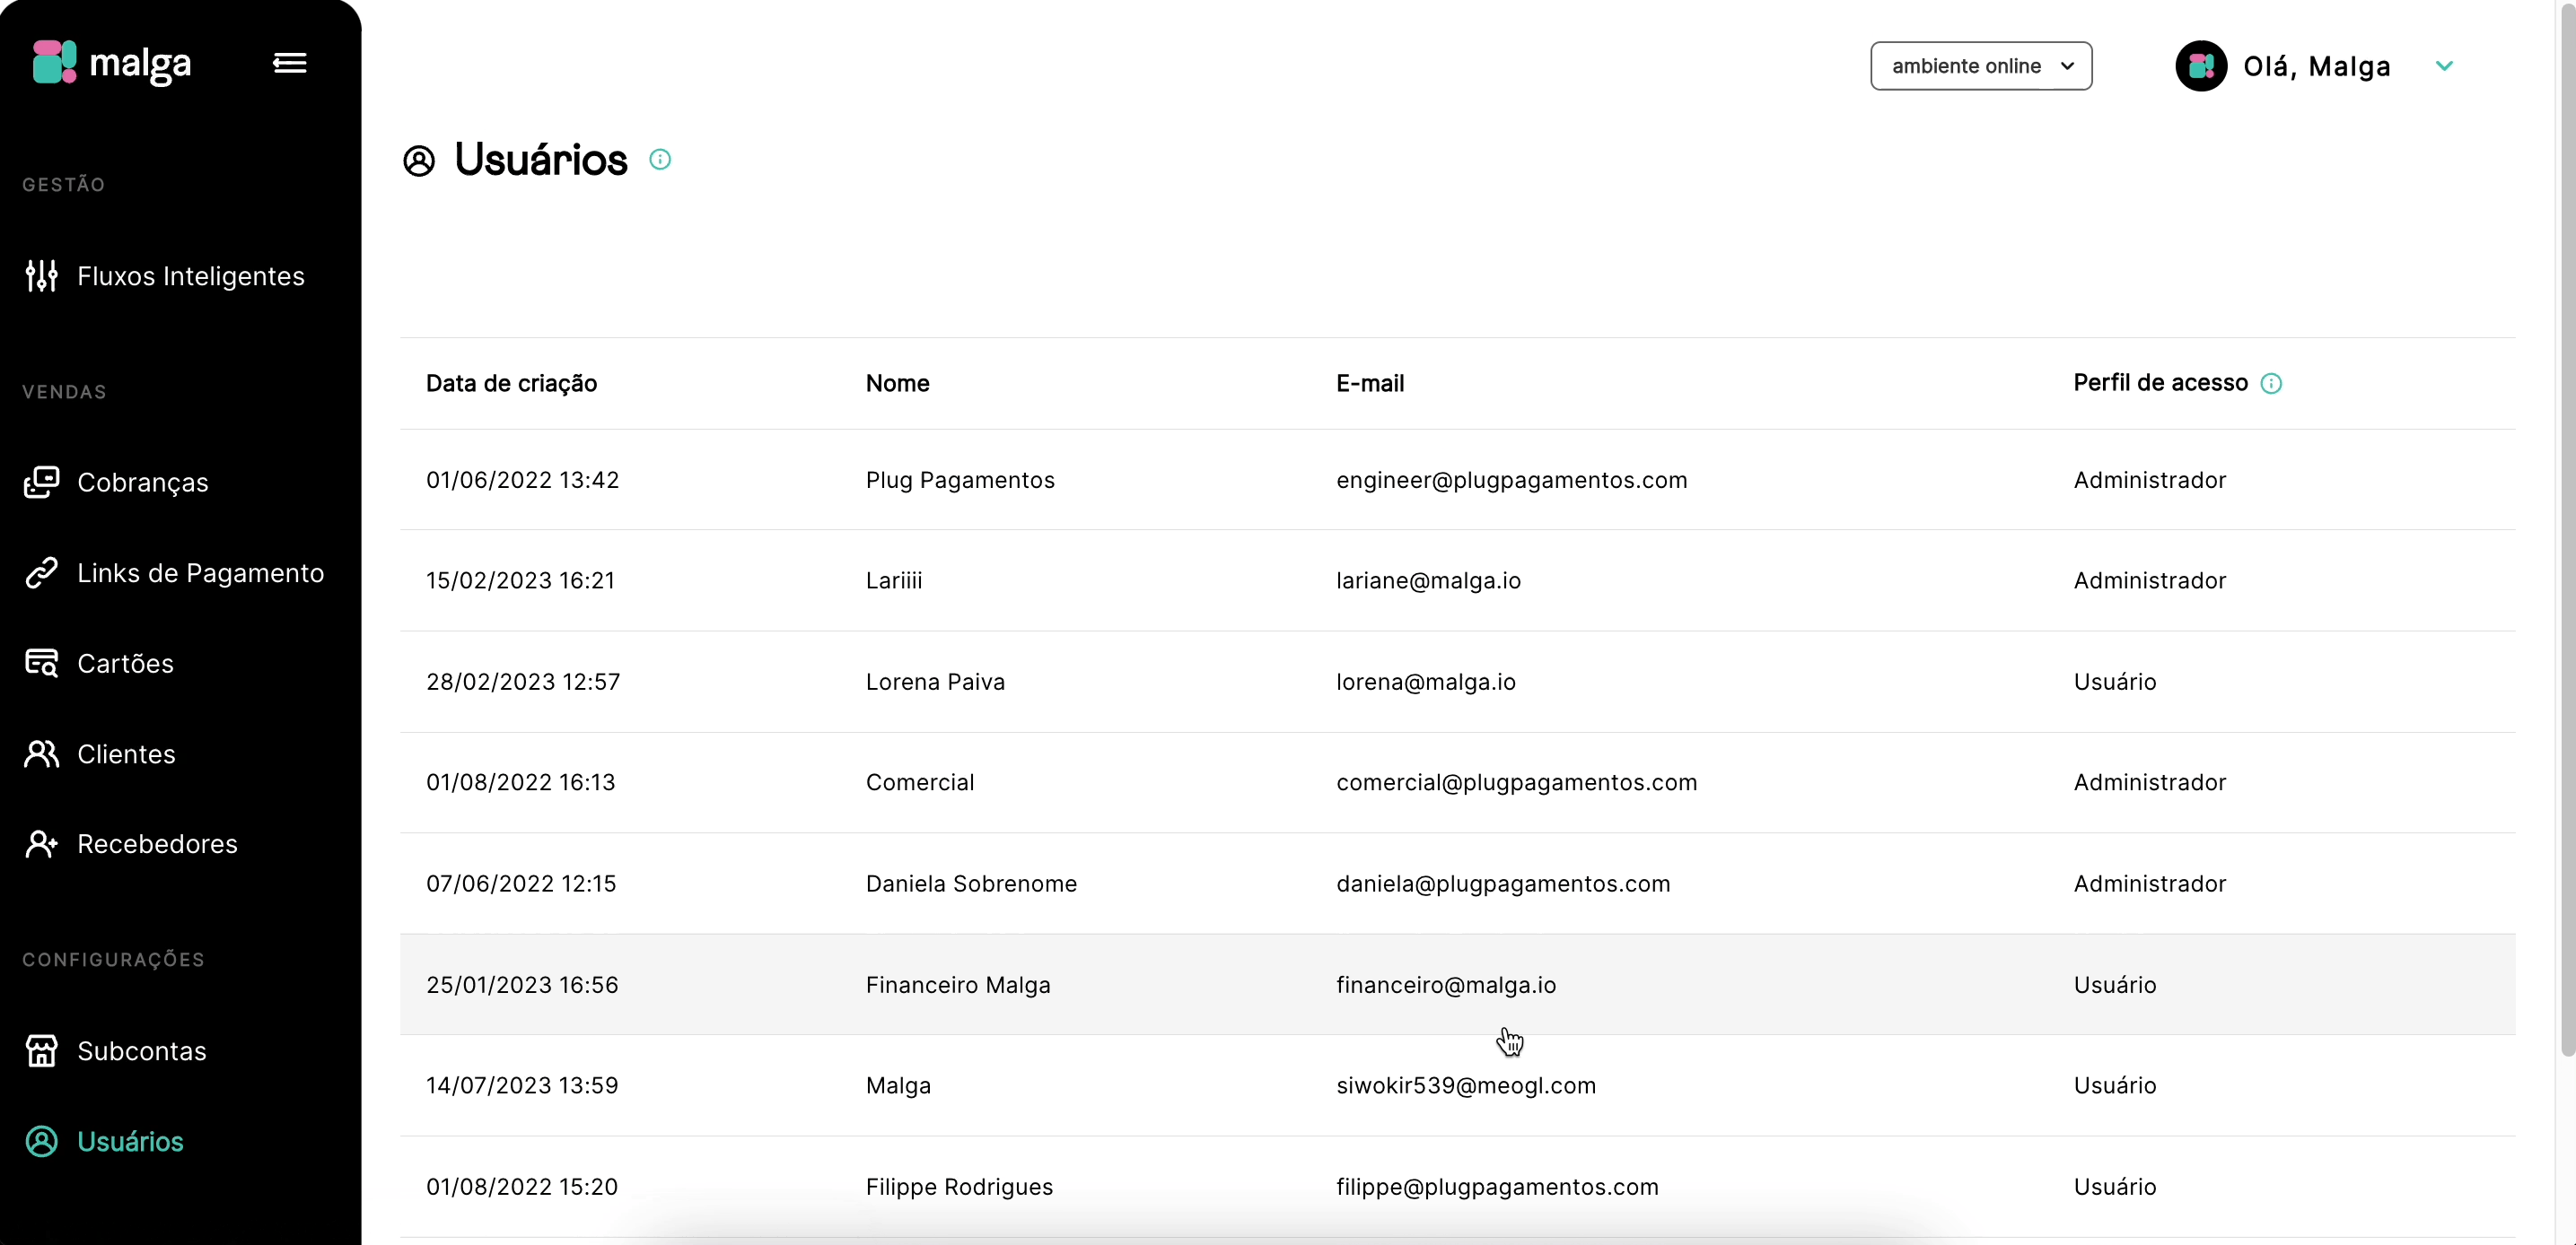Image resolution: width=2576 pixels, height=1245 pixels.
Task: Click info icon beside Perfil de acesso
Action: pyautogui.click(x=2271, y=384)
